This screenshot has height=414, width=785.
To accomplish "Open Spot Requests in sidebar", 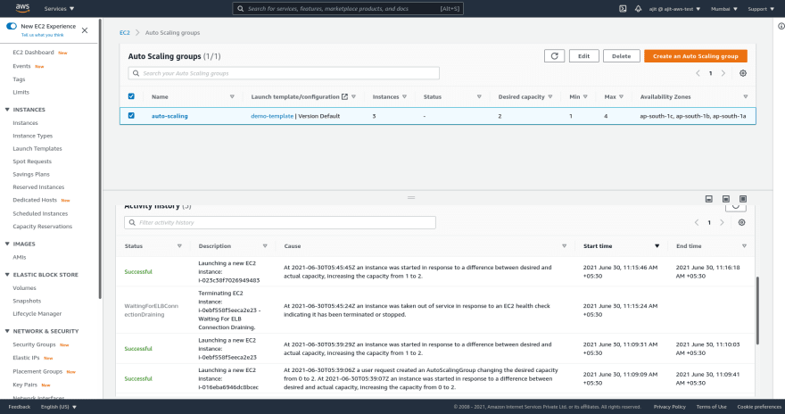I will (32, 161).
